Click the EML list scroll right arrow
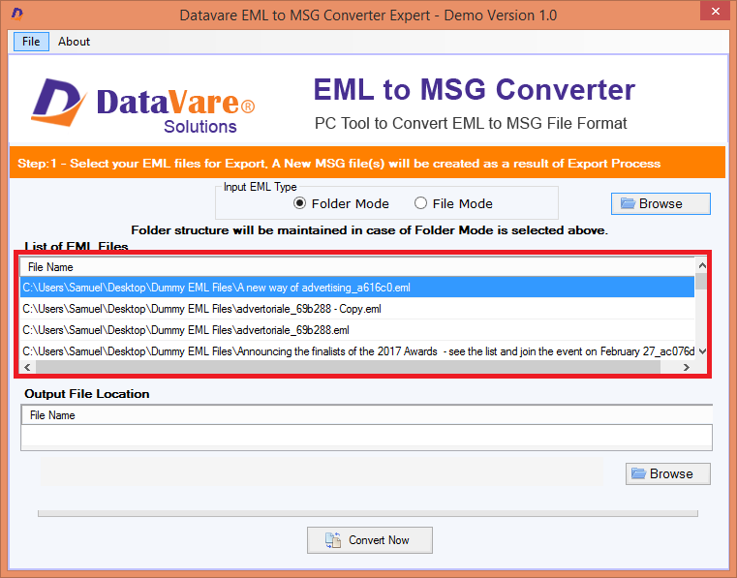 point(687,367)
